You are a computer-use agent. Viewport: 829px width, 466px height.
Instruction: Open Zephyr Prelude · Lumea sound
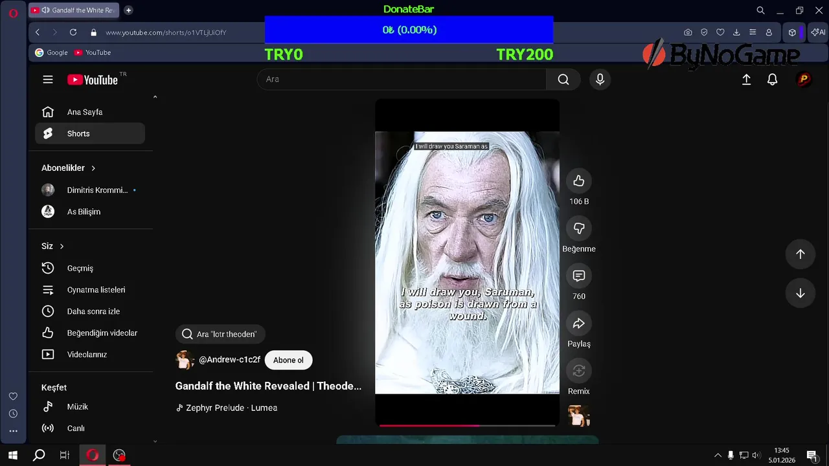tap(227, 408)
